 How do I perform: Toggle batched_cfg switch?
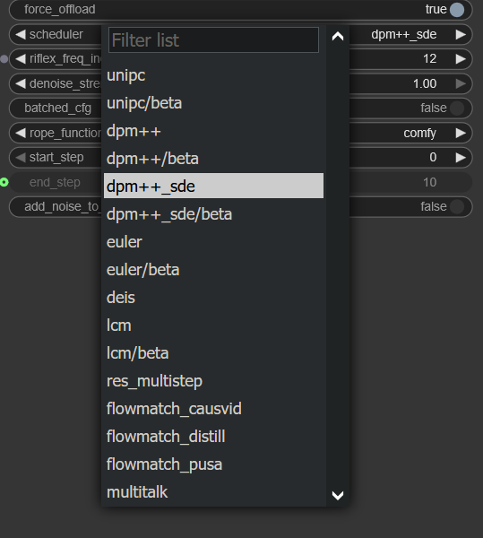point(457,108)
